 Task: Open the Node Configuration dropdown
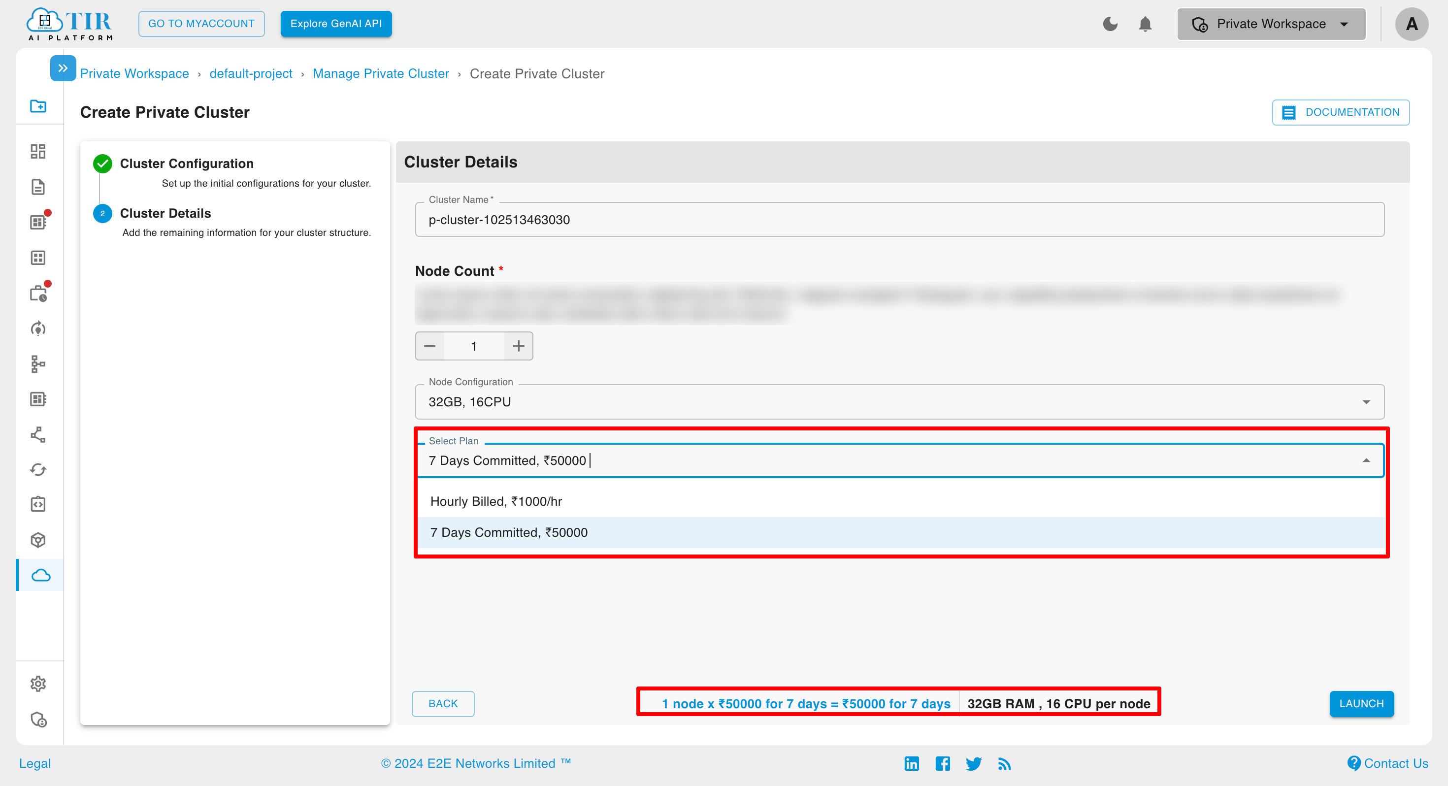[x=899, y=402]
